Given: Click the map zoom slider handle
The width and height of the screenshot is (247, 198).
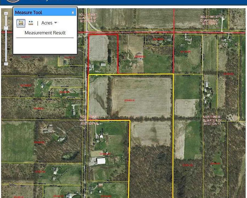Looking at the screenshot, I should (6, 28).
